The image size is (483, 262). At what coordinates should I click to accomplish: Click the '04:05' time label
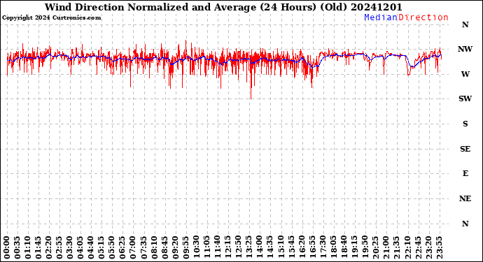80,247
